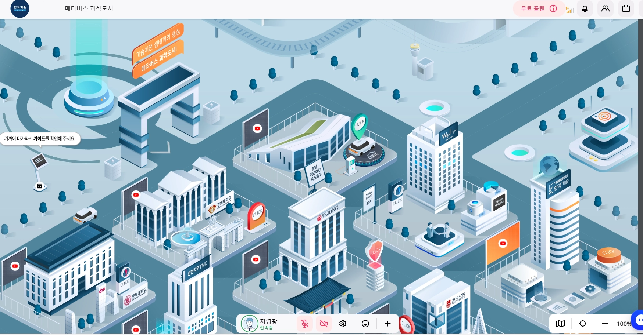Click the red shield CLICK marker
Image resolution: width=643 pixels, height=335 pixels.
(375, 251)
